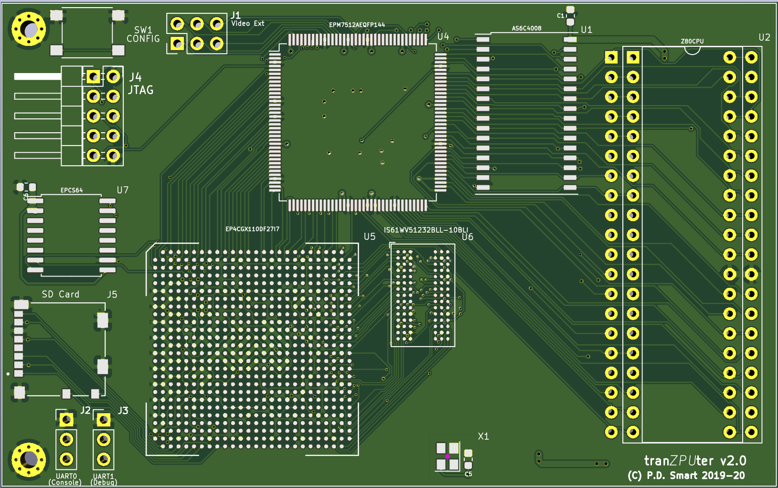
Task: Select the tranZPUter v2.0 silkscreen text
Action: coord(695,460)
